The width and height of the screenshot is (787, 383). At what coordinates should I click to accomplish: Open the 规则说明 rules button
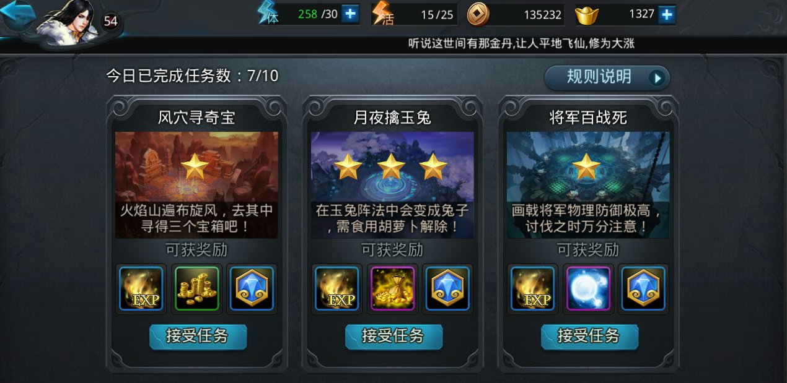point(607,77)
